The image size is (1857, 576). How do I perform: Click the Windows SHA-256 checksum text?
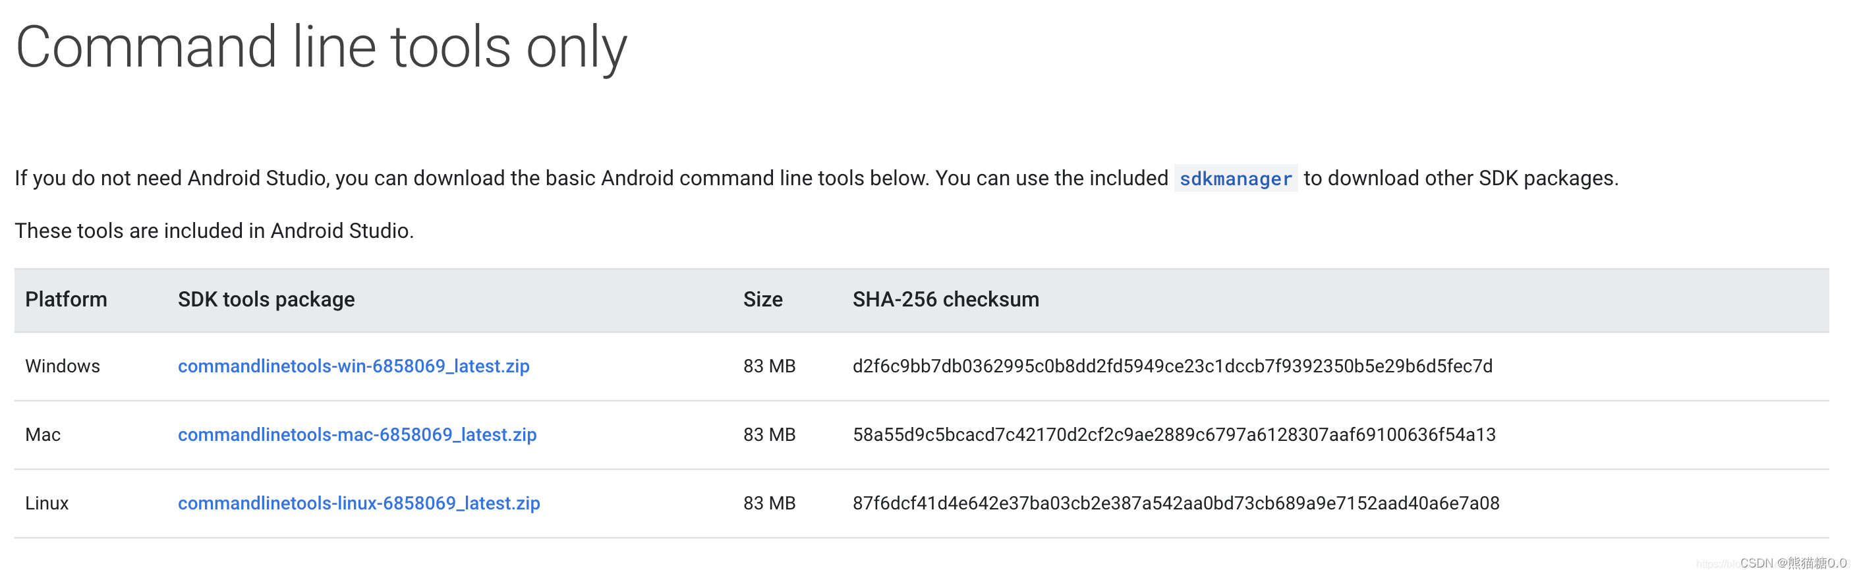[1172, 366]
